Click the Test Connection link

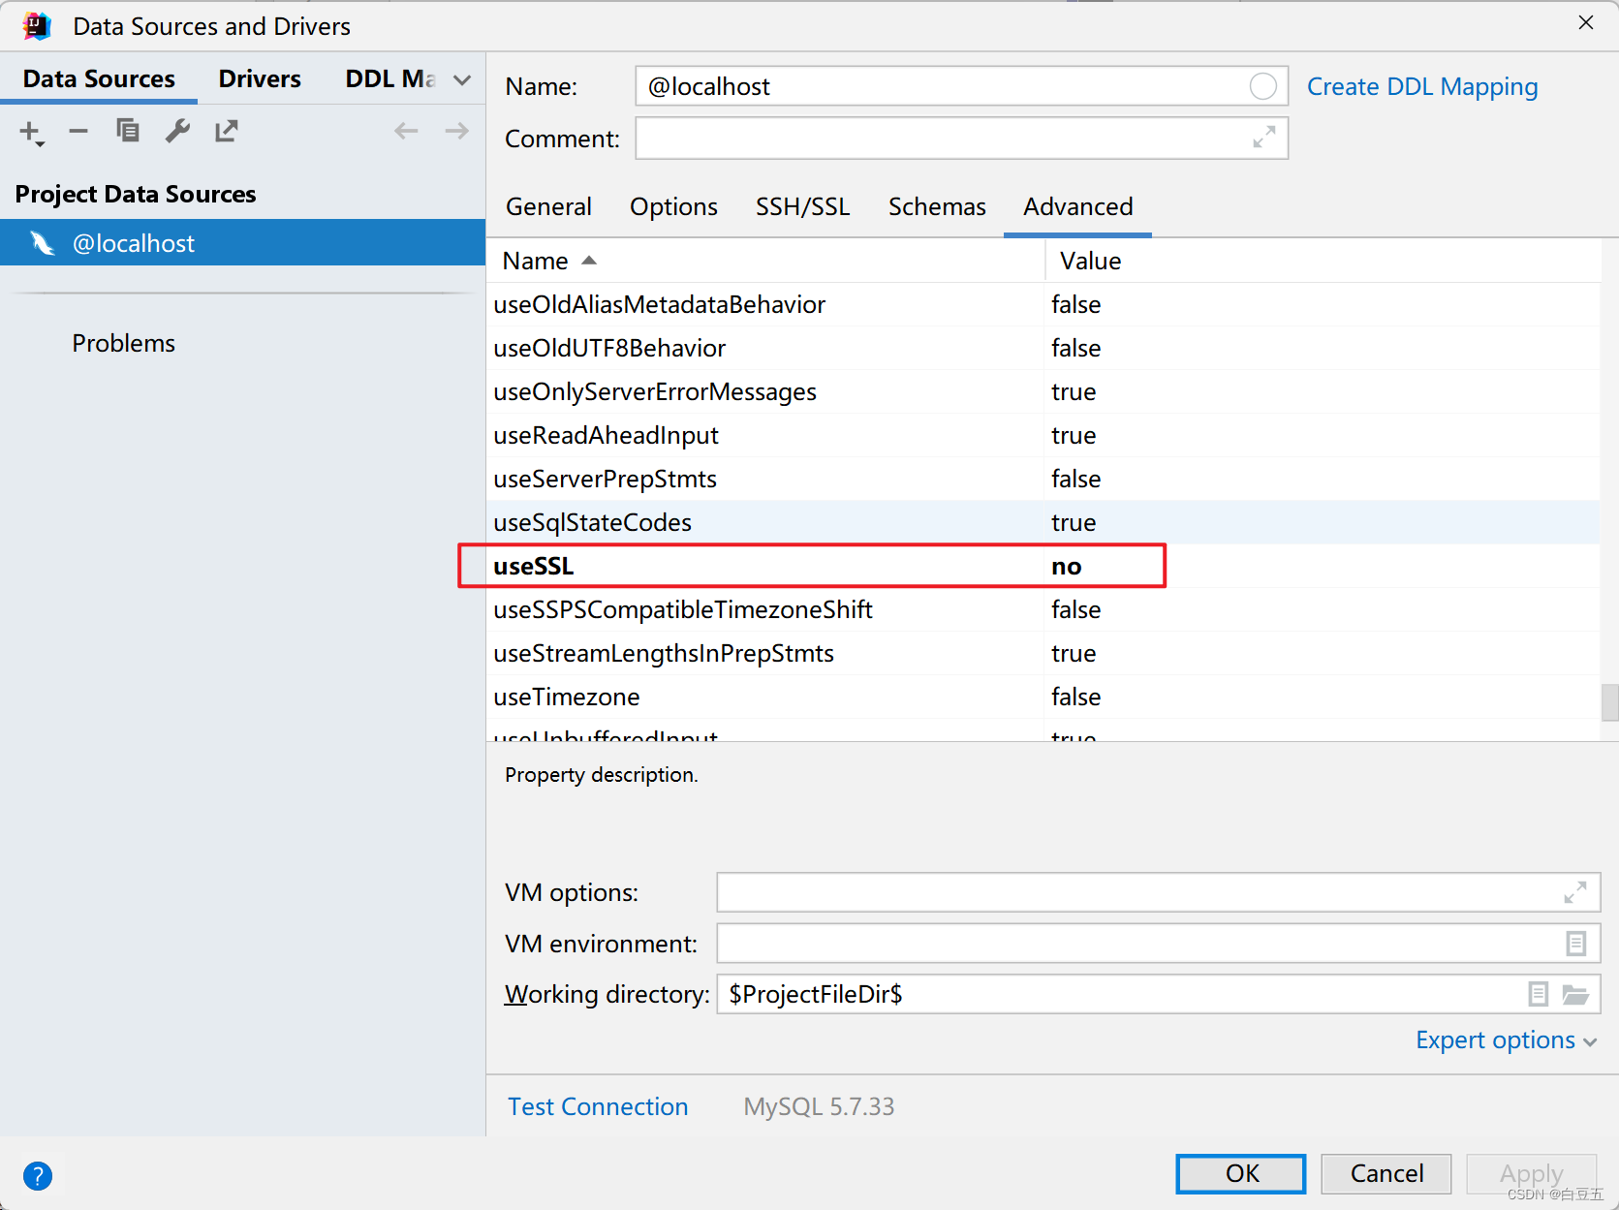[x=598, y=1106]
